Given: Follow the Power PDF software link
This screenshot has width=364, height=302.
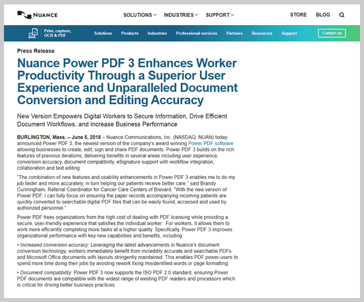Looking at the screenshot, I should [x=210, y=143].
